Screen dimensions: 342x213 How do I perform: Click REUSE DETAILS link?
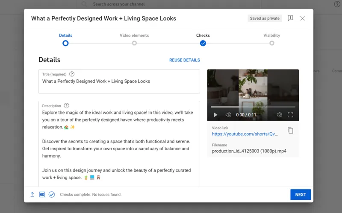(185, 60)
